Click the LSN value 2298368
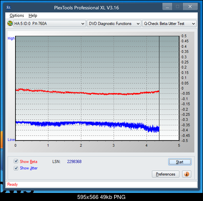Screen dimensions: 203x201 [74, 162]
